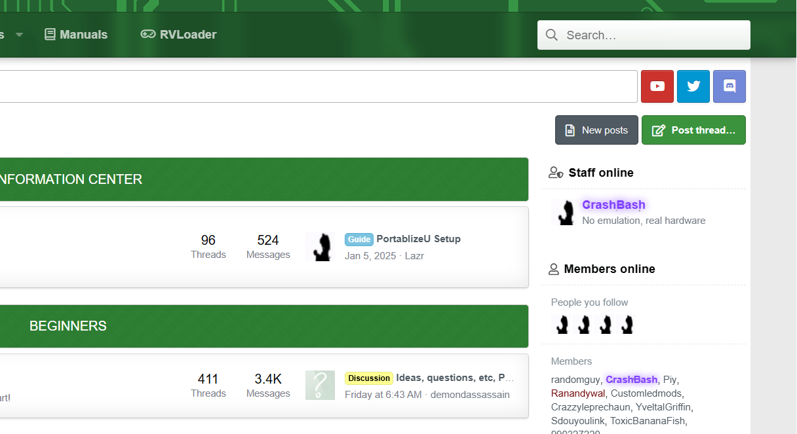Click the Members online person icon
The width and height of the screenshot is (797, 434).
(x=554, y=269)
